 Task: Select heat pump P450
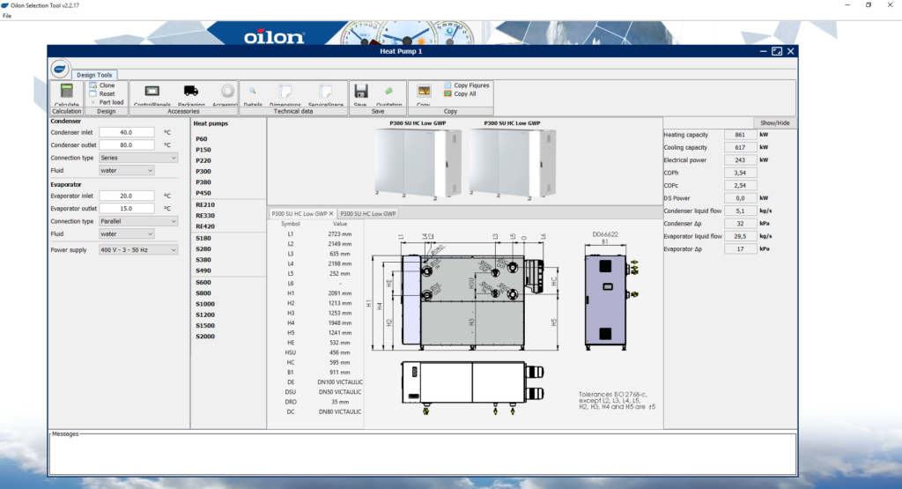203,193
